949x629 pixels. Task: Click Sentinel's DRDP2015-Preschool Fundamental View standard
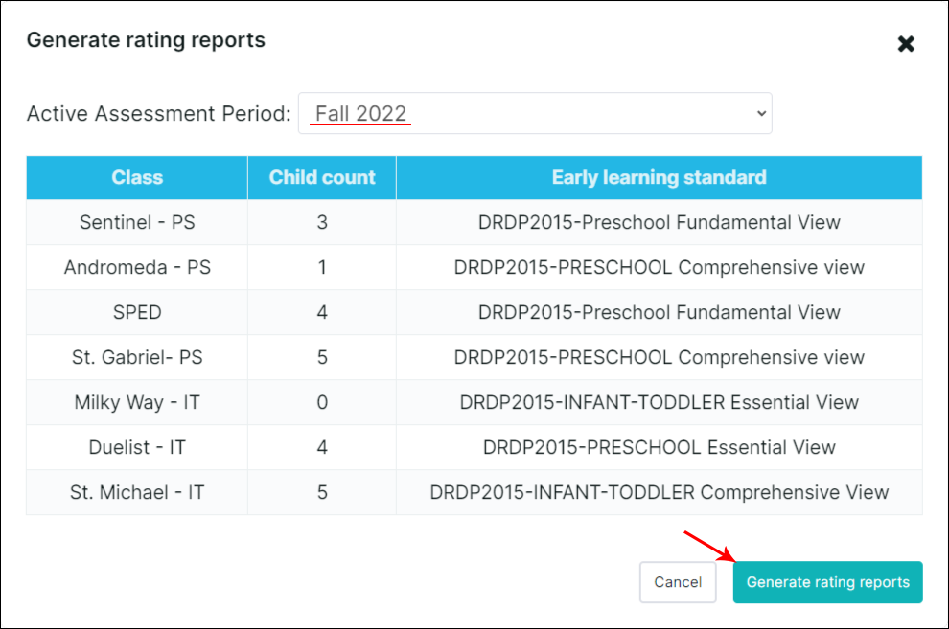click(x=659, y=222)
